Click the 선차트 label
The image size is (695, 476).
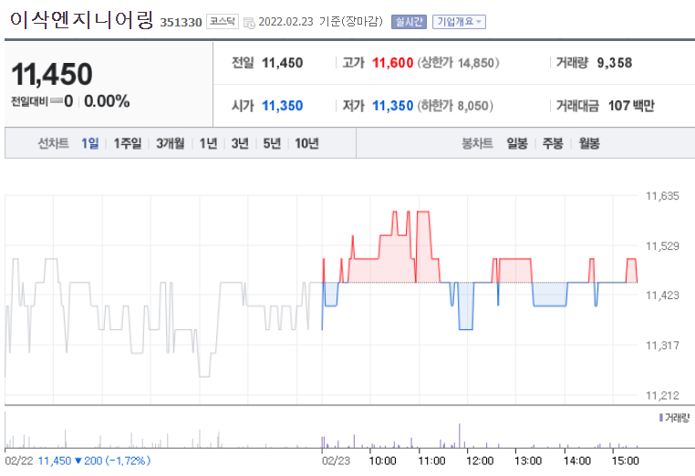[x=53, y=143]
